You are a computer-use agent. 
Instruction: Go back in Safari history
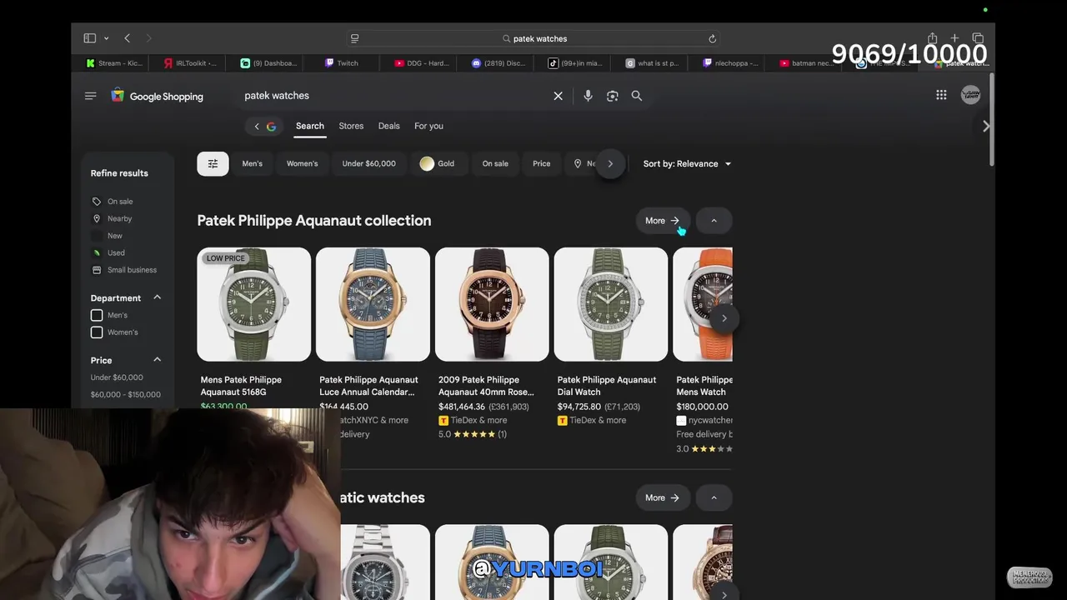tap(127, 38)
